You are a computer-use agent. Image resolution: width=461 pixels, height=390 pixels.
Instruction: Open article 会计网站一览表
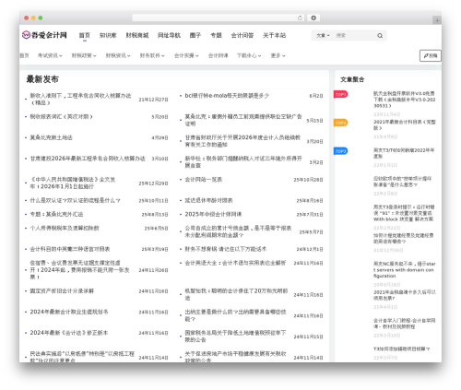203,179
